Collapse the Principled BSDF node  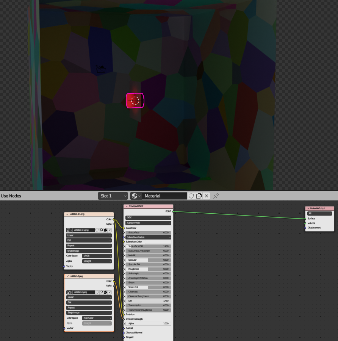click(x=127, y=206)
